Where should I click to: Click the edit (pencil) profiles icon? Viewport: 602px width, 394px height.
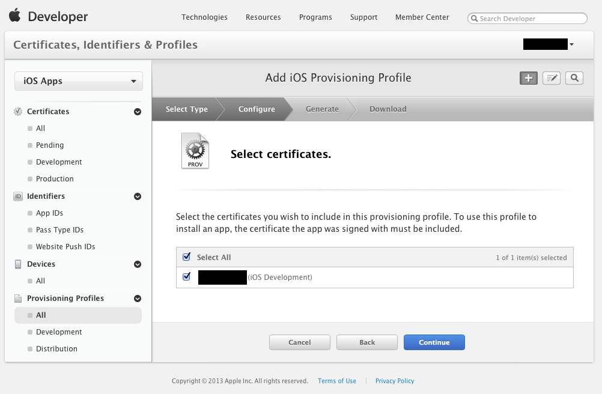(x=552, y=78)
